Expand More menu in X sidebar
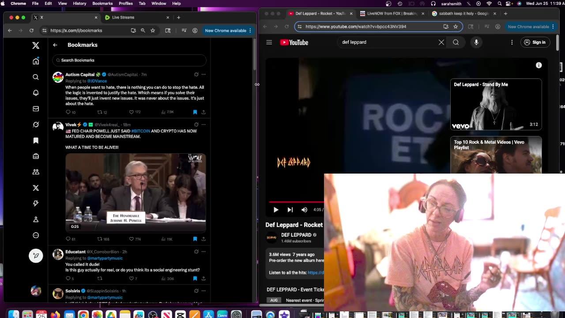This screenshot has width=565, height=318. pos(36,235)
